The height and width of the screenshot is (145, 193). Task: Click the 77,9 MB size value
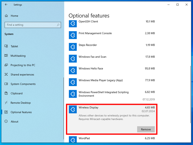click(150, 80)
